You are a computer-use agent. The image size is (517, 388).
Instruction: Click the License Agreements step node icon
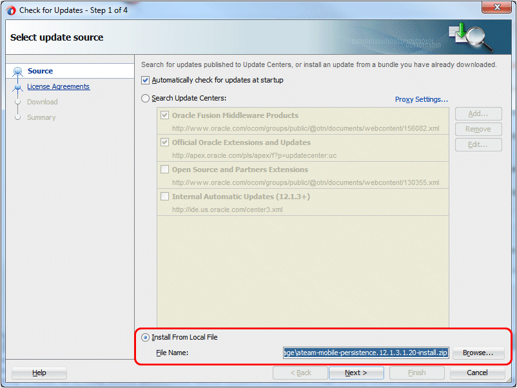point(18,86)
